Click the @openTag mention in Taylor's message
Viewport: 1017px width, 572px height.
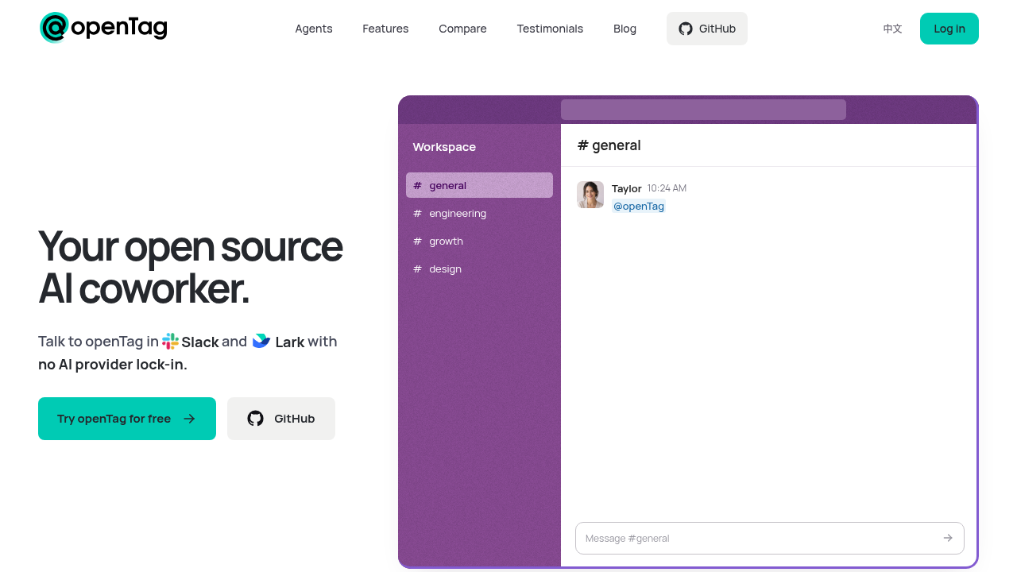pyautogui.click(x=639, y=207)
